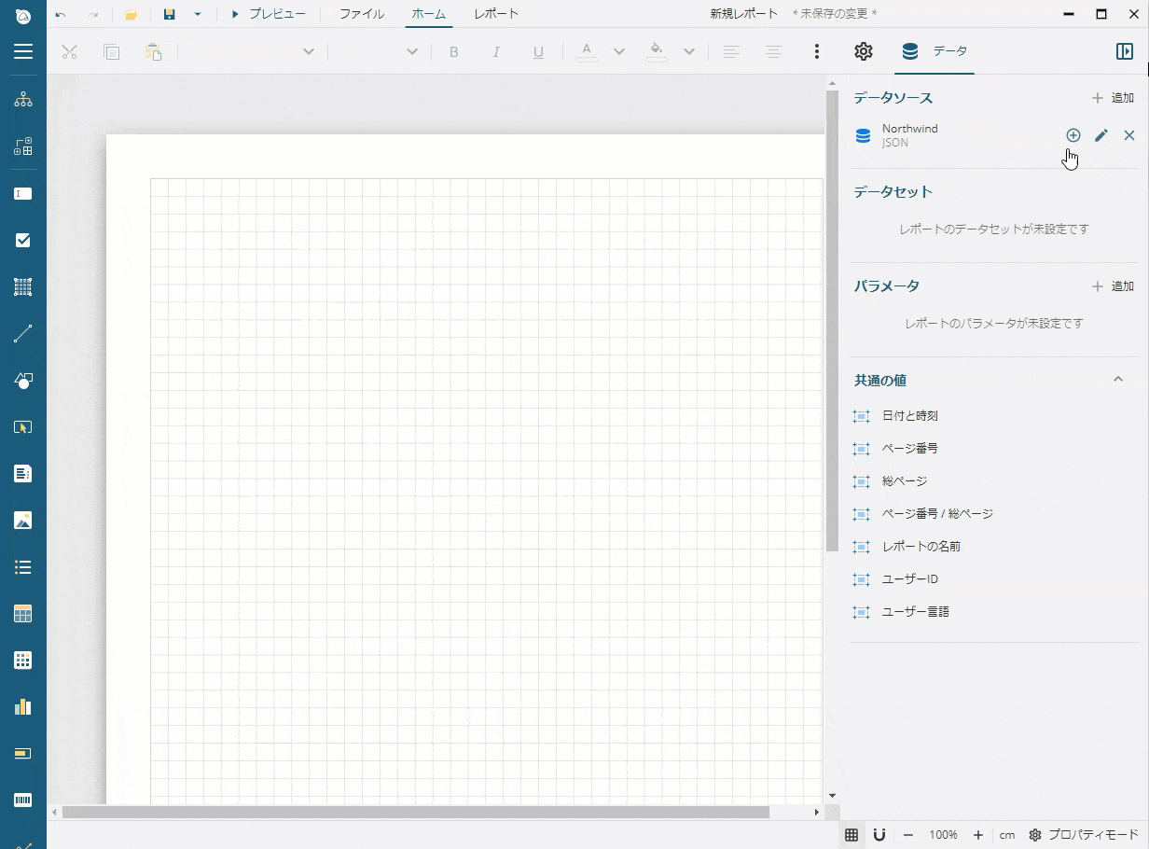Viewport: 1149px width, 849px height.
Task: Switch to the ホーム tab
Action: coord(429,14)
